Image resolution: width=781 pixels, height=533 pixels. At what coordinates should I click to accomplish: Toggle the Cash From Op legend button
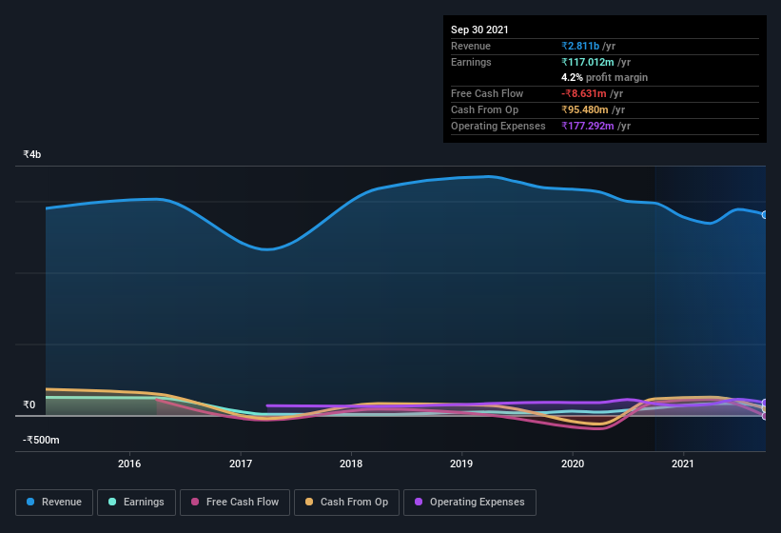346,503
